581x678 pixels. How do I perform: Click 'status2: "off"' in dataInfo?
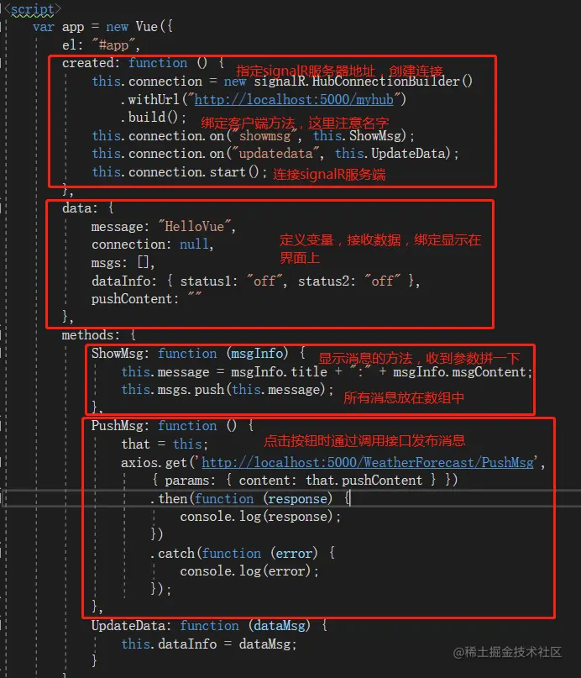point(349,281)
